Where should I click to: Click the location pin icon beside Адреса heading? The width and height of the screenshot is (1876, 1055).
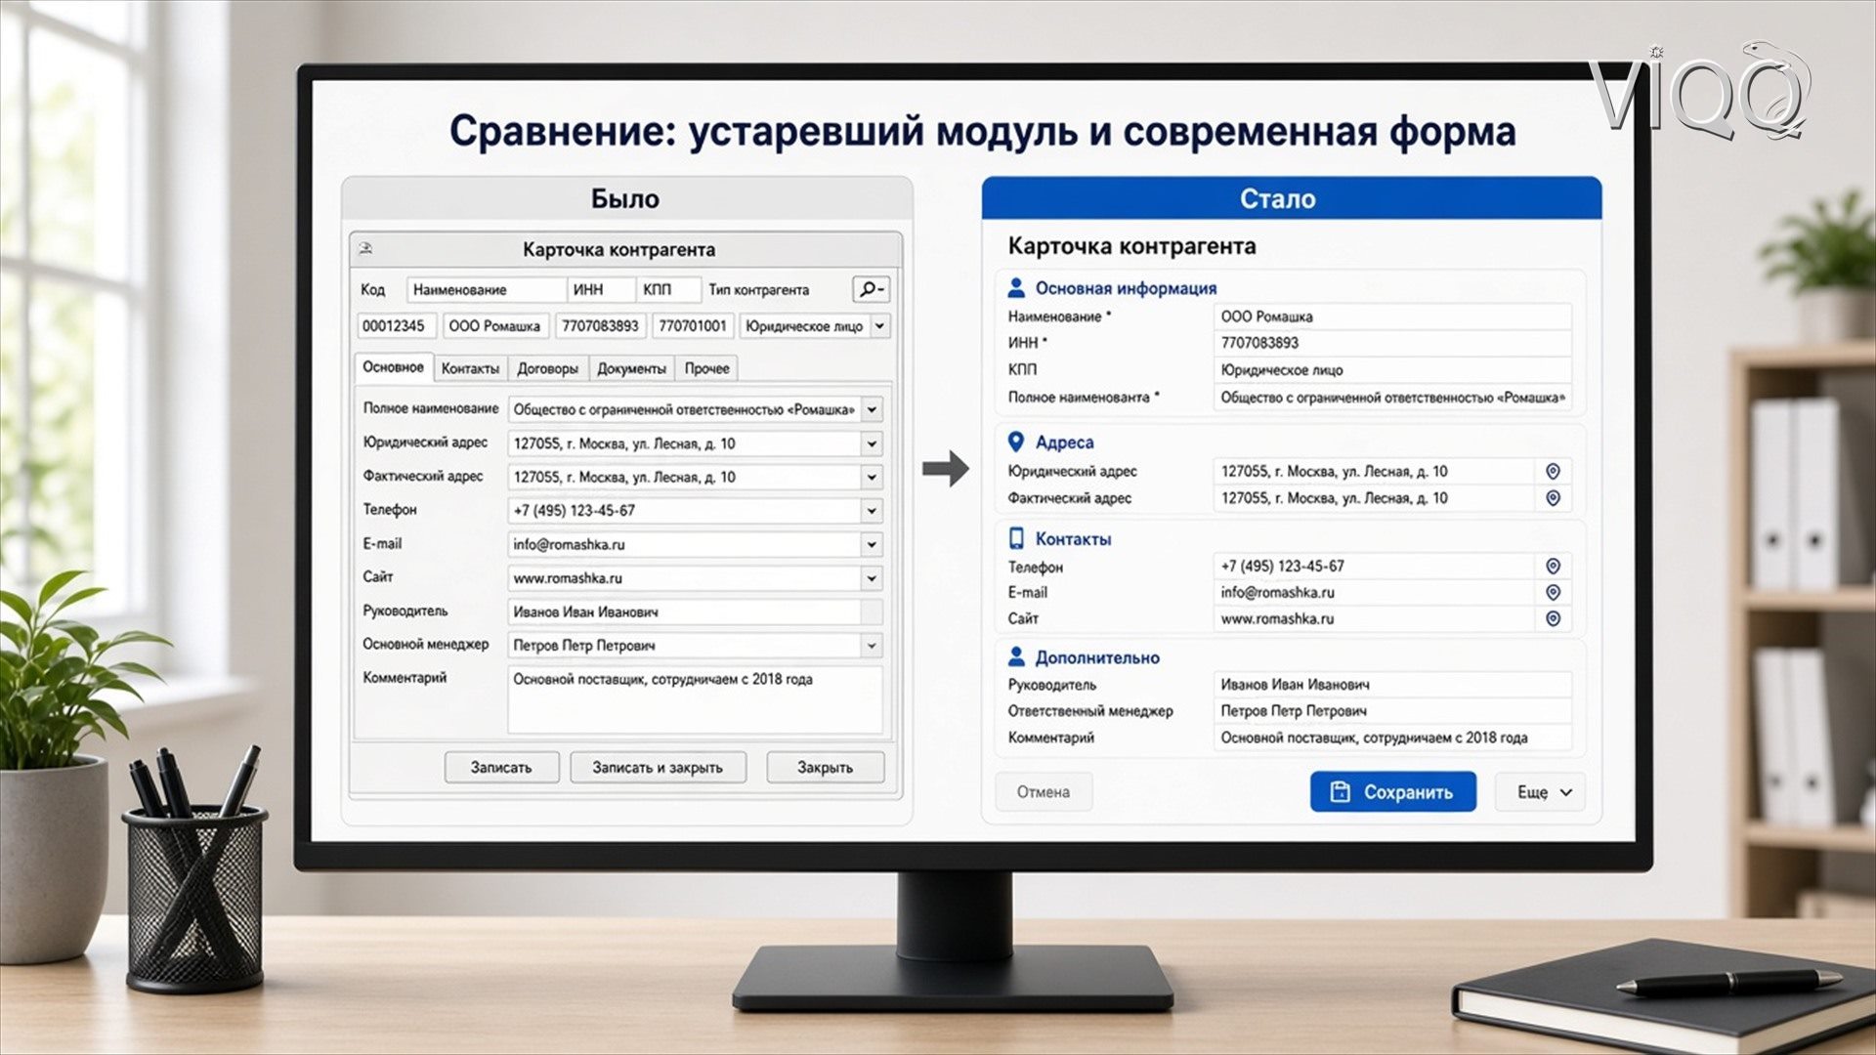point(1016,442)
